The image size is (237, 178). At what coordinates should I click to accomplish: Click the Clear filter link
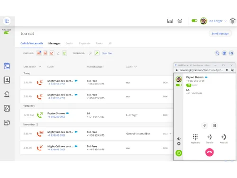point(107,53)
